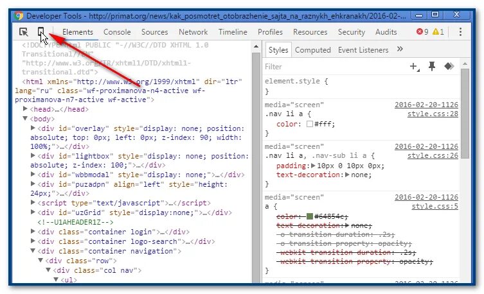Click the crossed-out -o-transition-property line

click(344, 243)
